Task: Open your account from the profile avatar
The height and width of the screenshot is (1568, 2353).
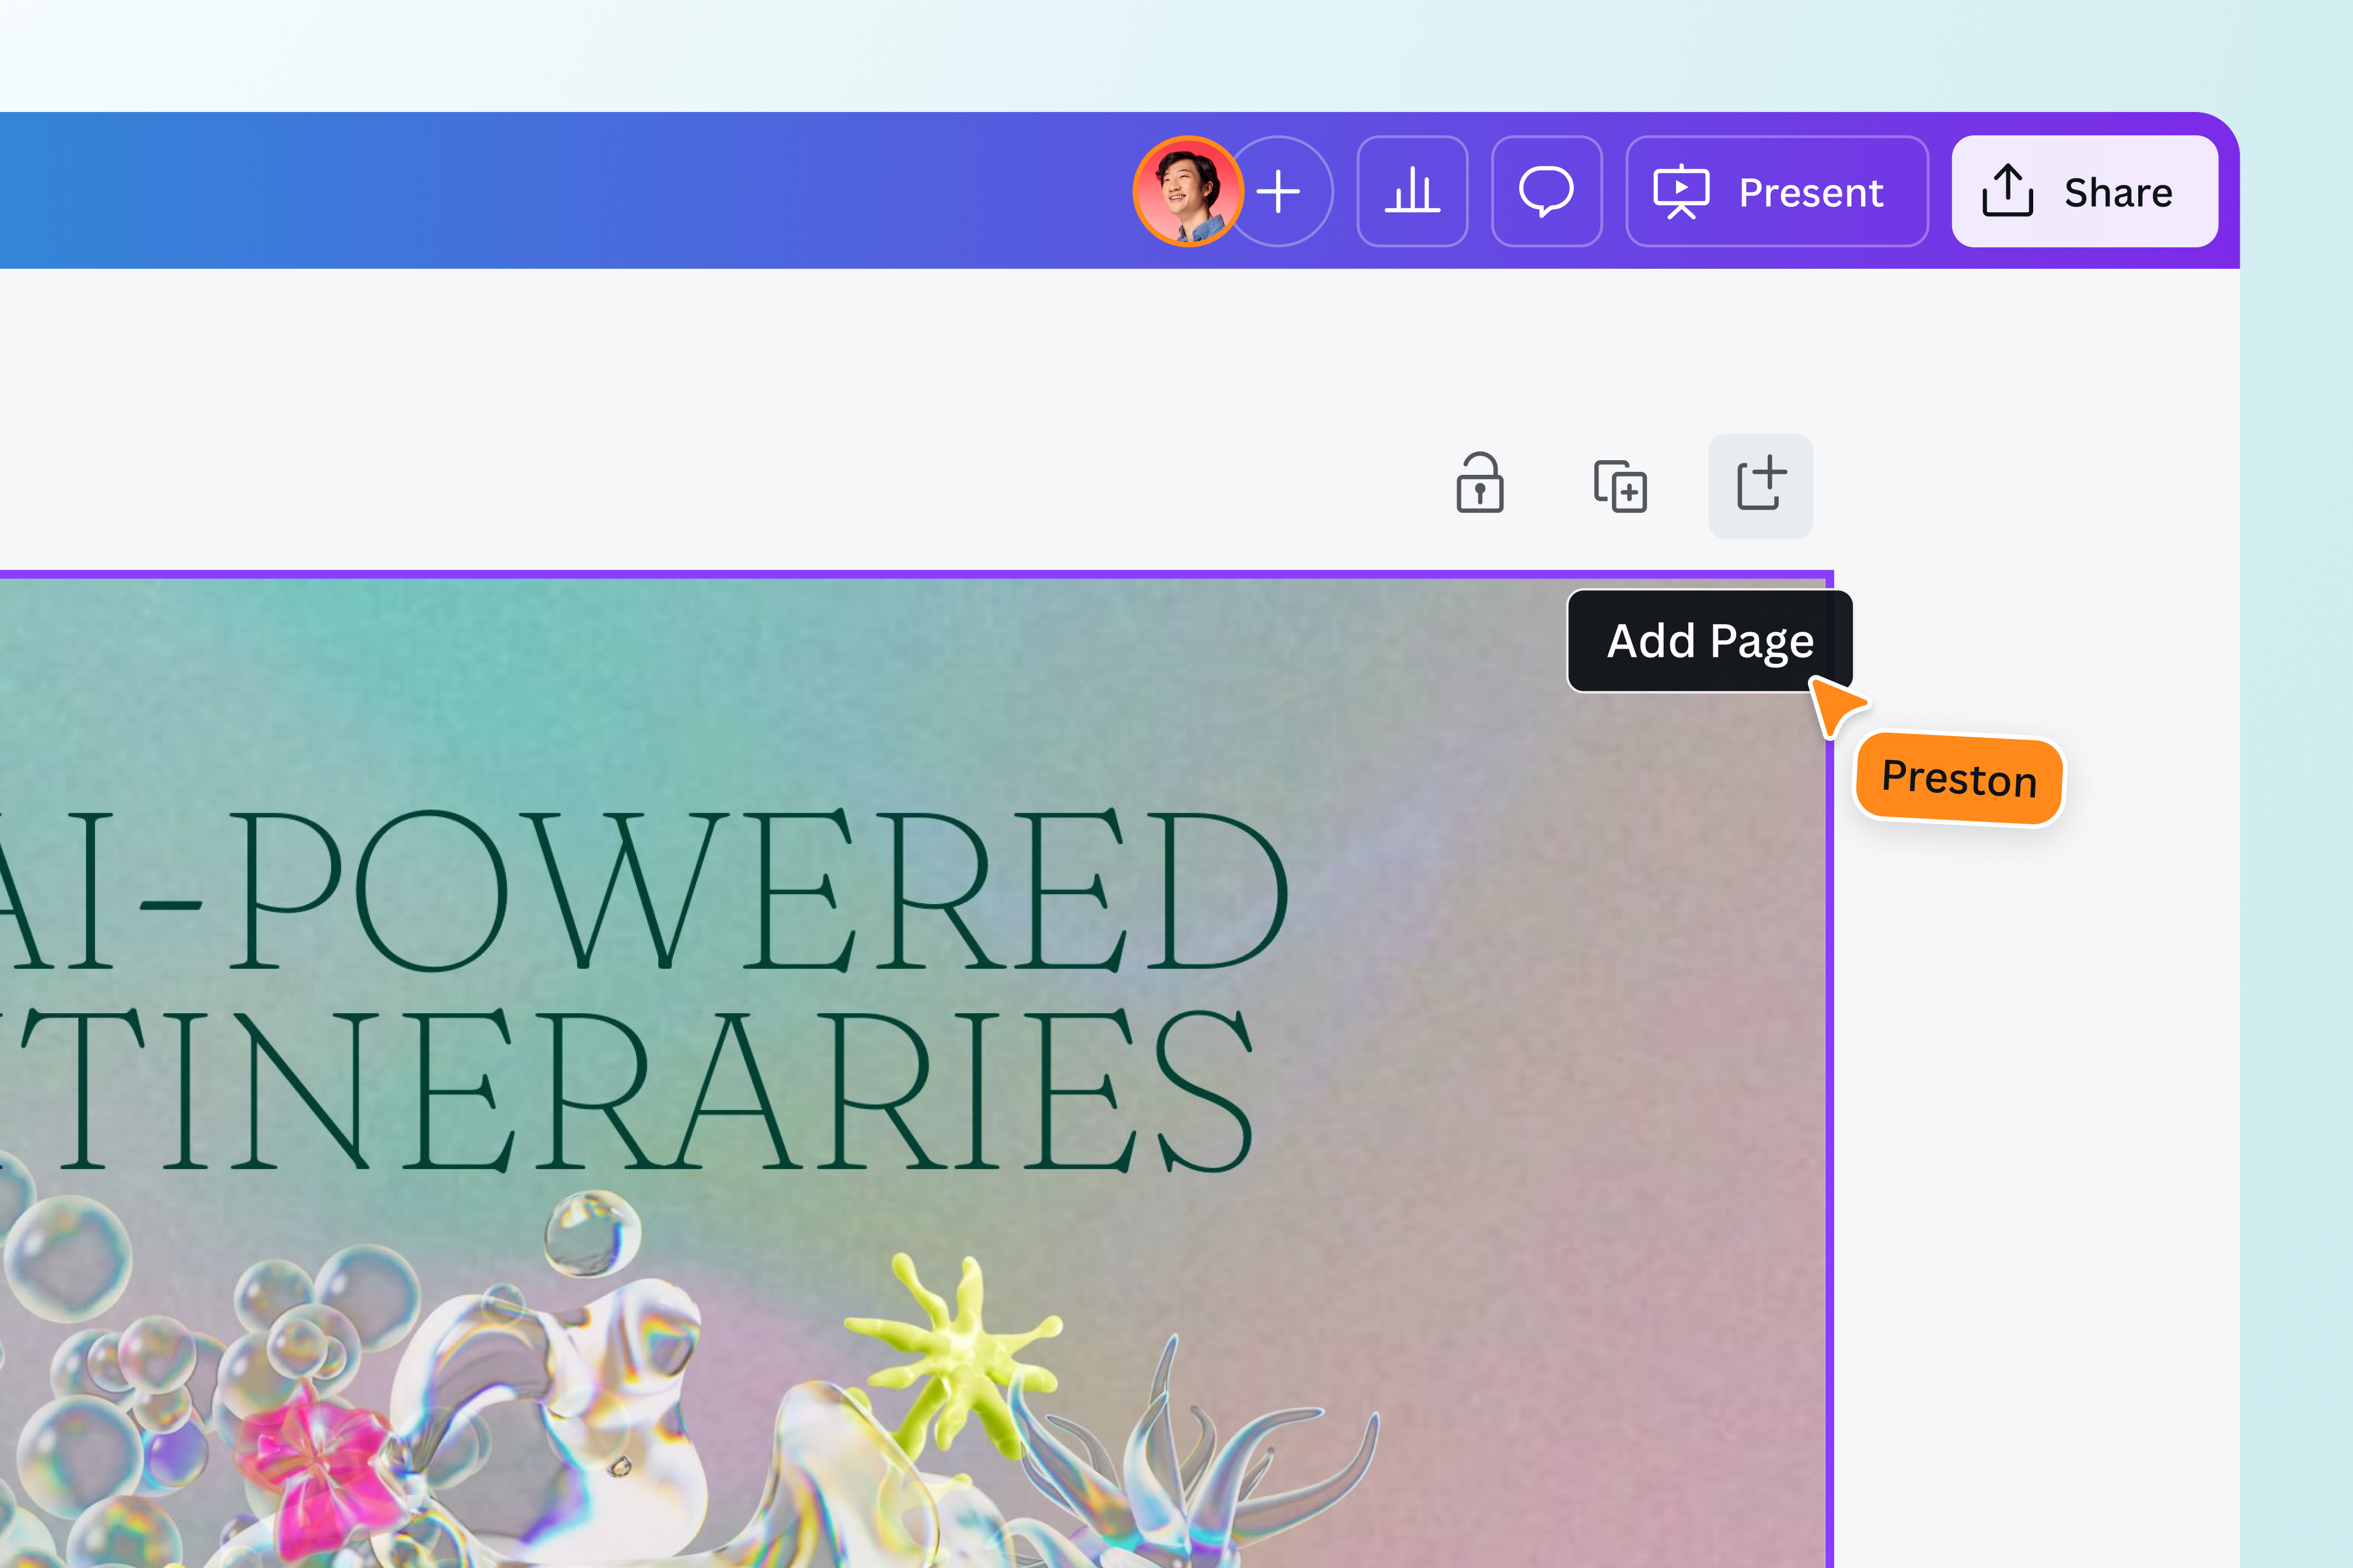Action: coord(1189,190)
